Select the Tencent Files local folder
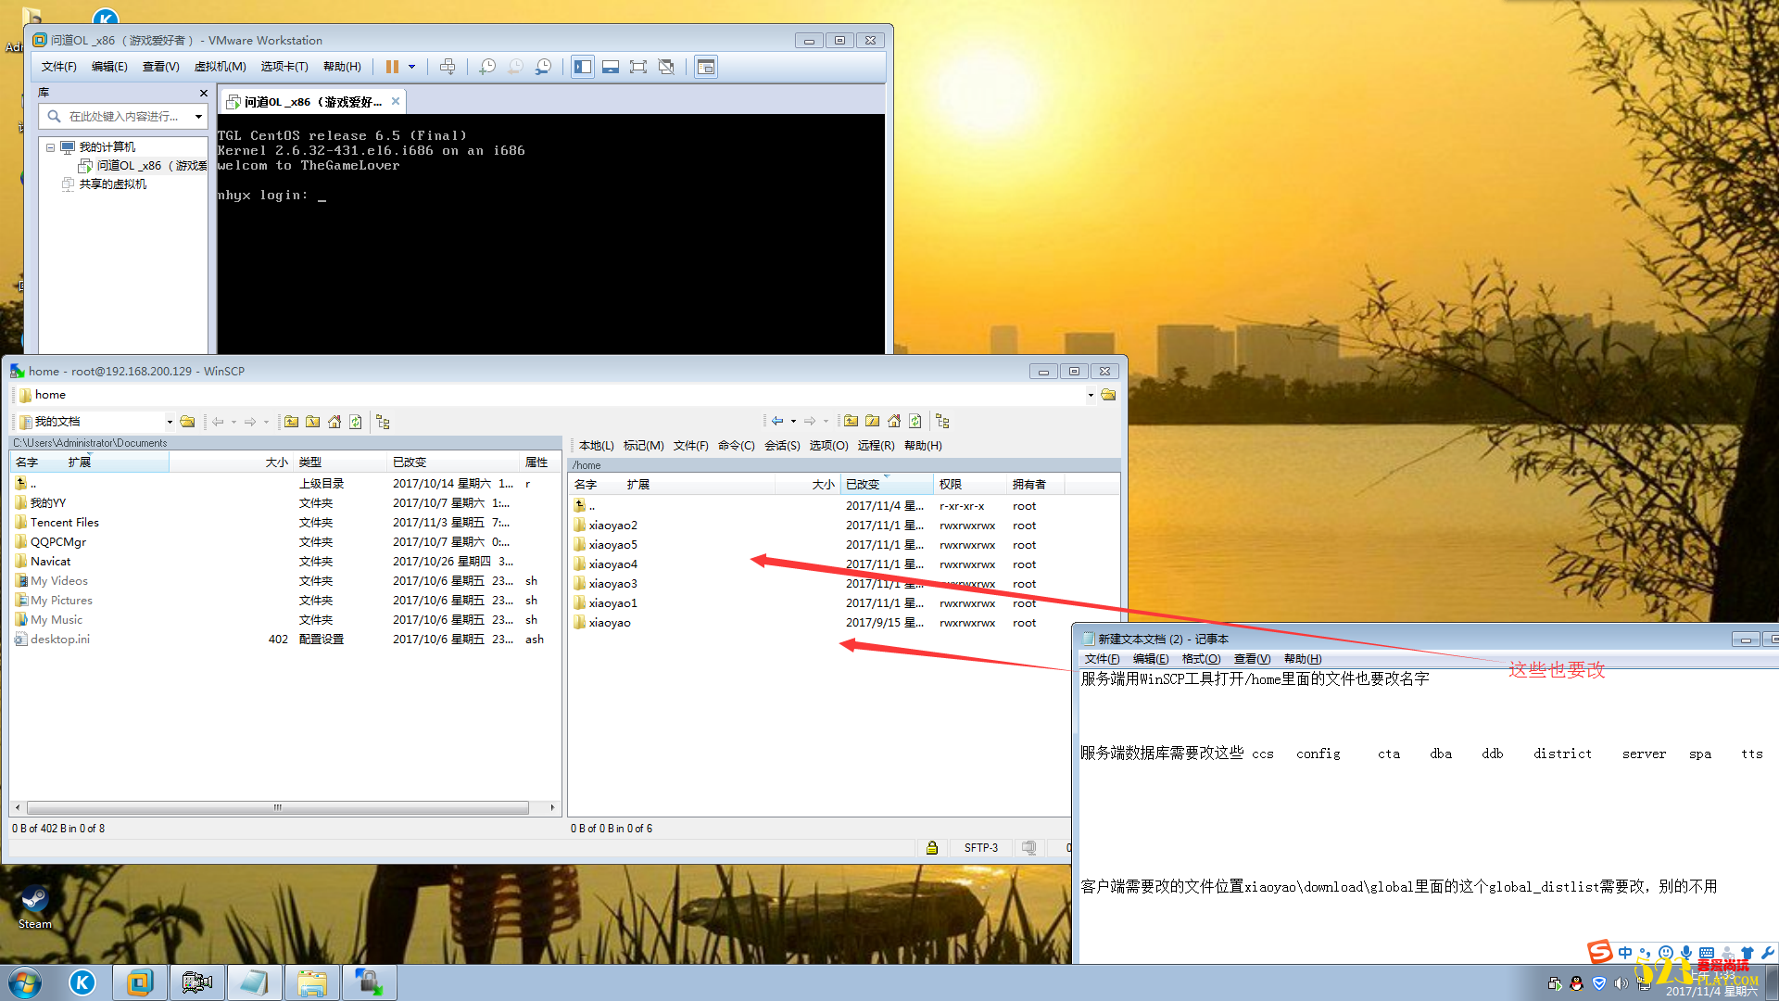1779x1001 pixels. coord(64,523)
